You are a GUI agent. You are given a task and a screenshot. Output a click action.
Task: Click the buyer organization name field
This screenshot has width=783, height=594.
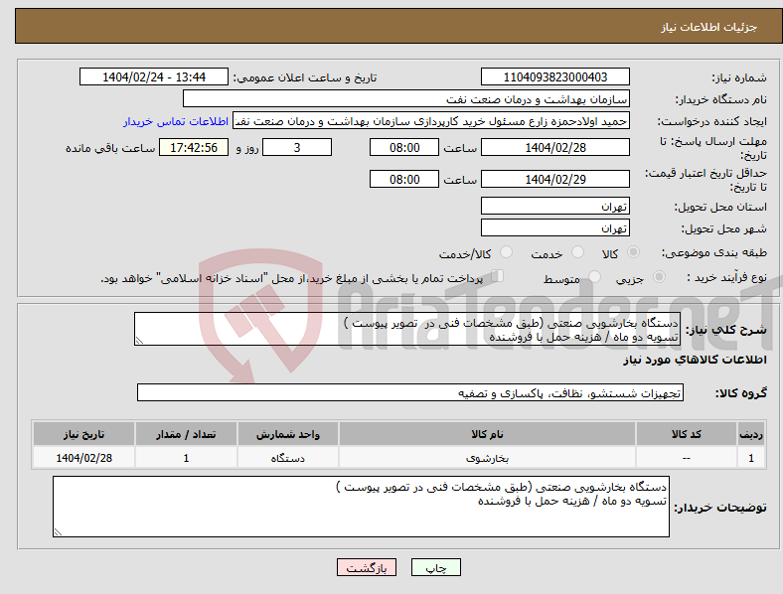[x=406, y=98]
